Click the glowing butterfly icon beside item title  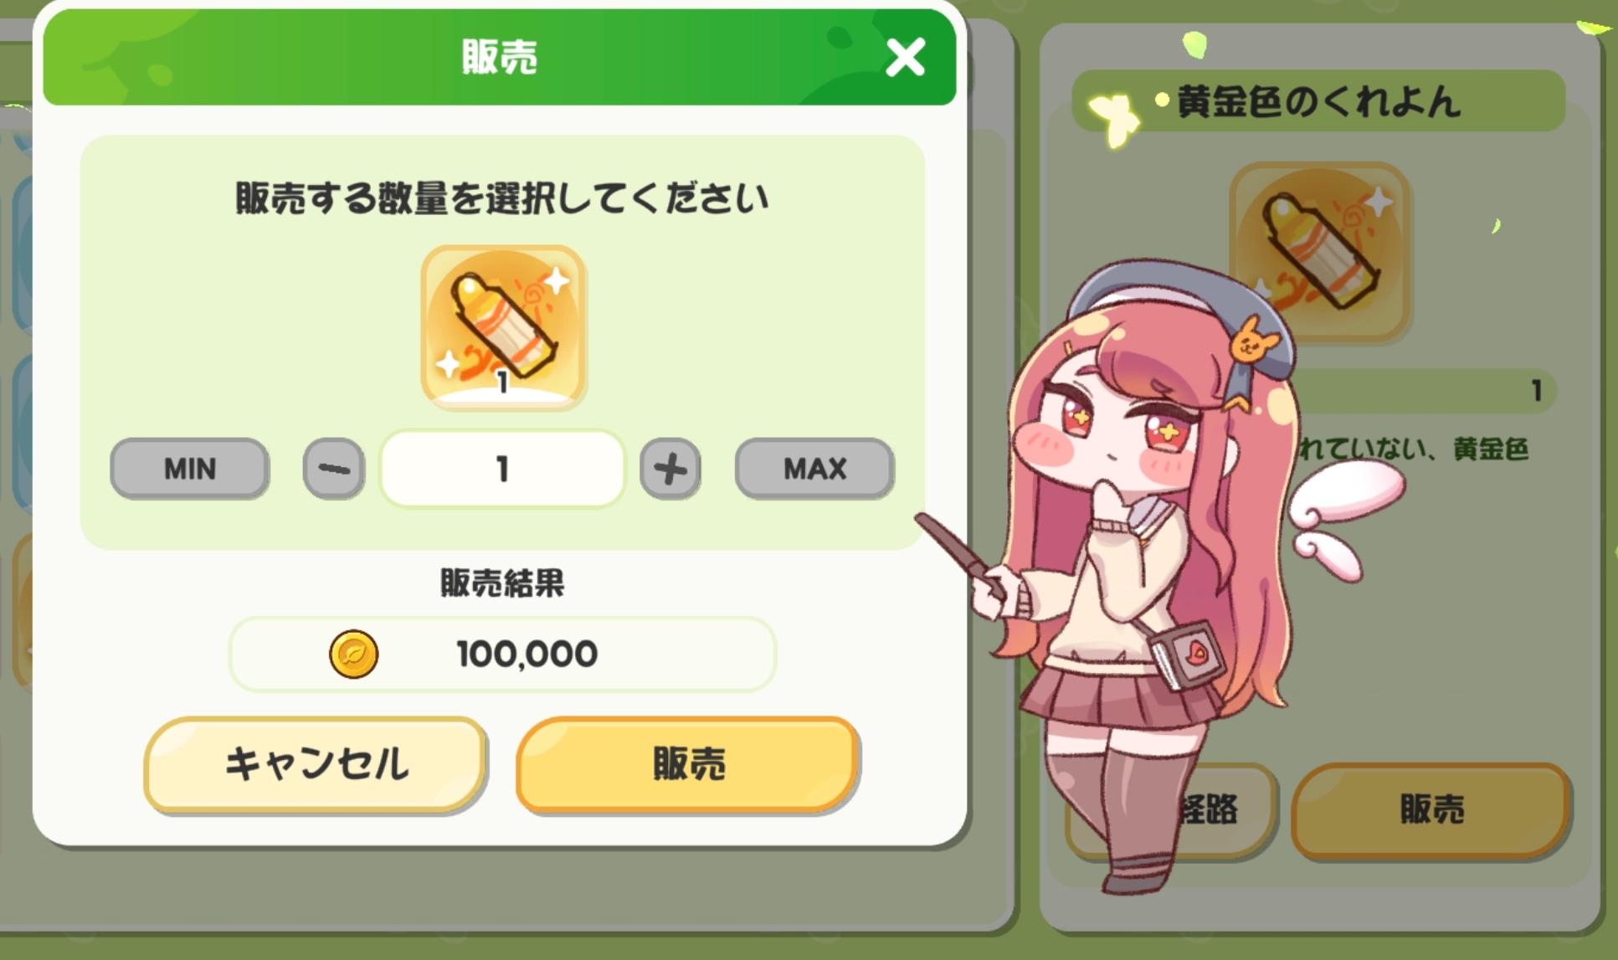[x=1114, y=119]
